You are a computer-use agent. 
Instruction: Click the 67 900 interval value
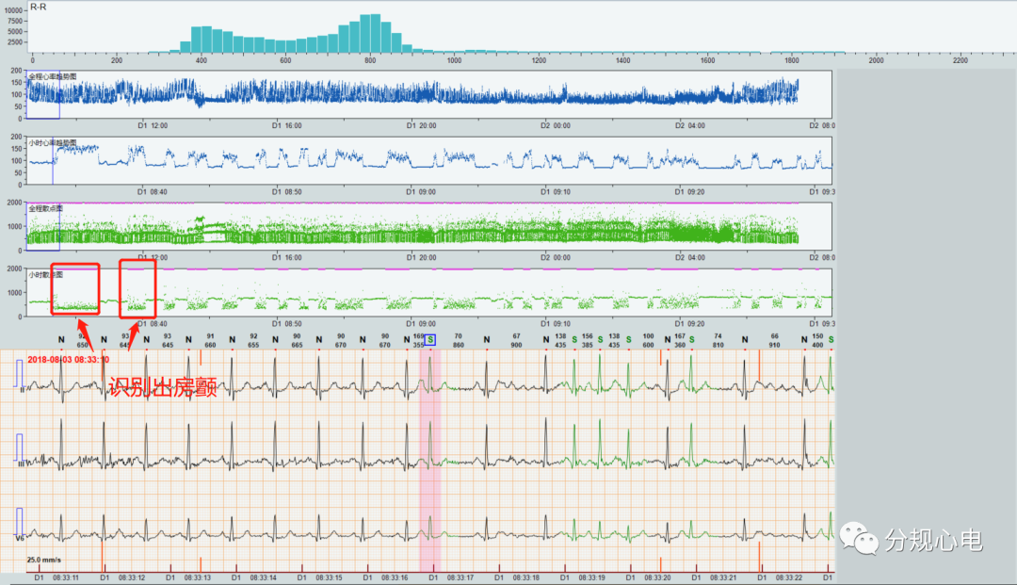[516, 340]
